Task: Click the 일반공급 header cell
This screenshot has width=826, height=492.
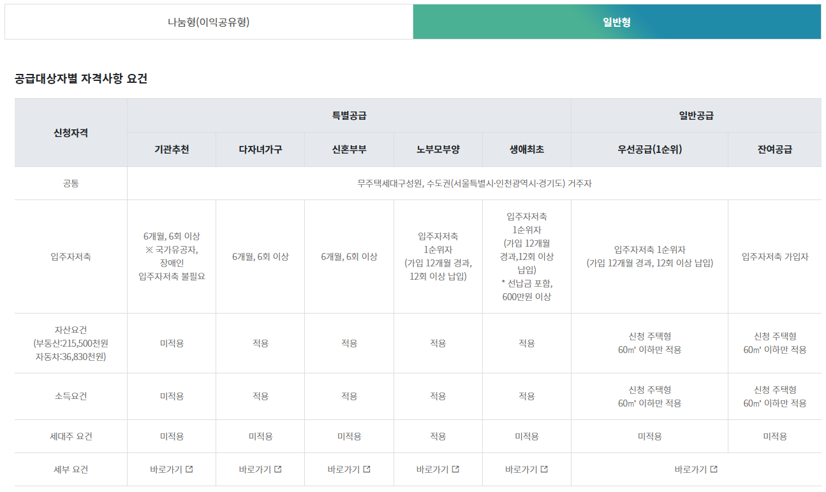Action: click(696, 115)
